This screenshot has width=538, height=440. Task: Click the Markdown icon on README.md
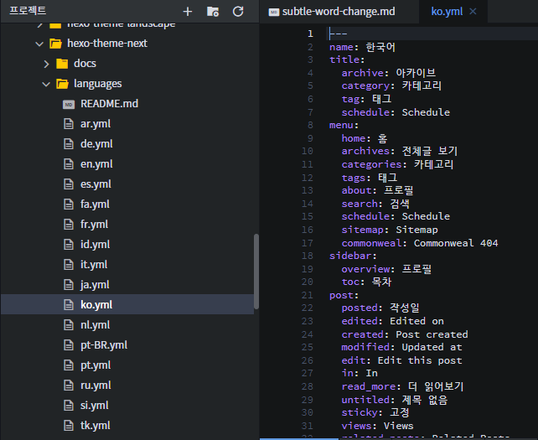pos(69,104)
